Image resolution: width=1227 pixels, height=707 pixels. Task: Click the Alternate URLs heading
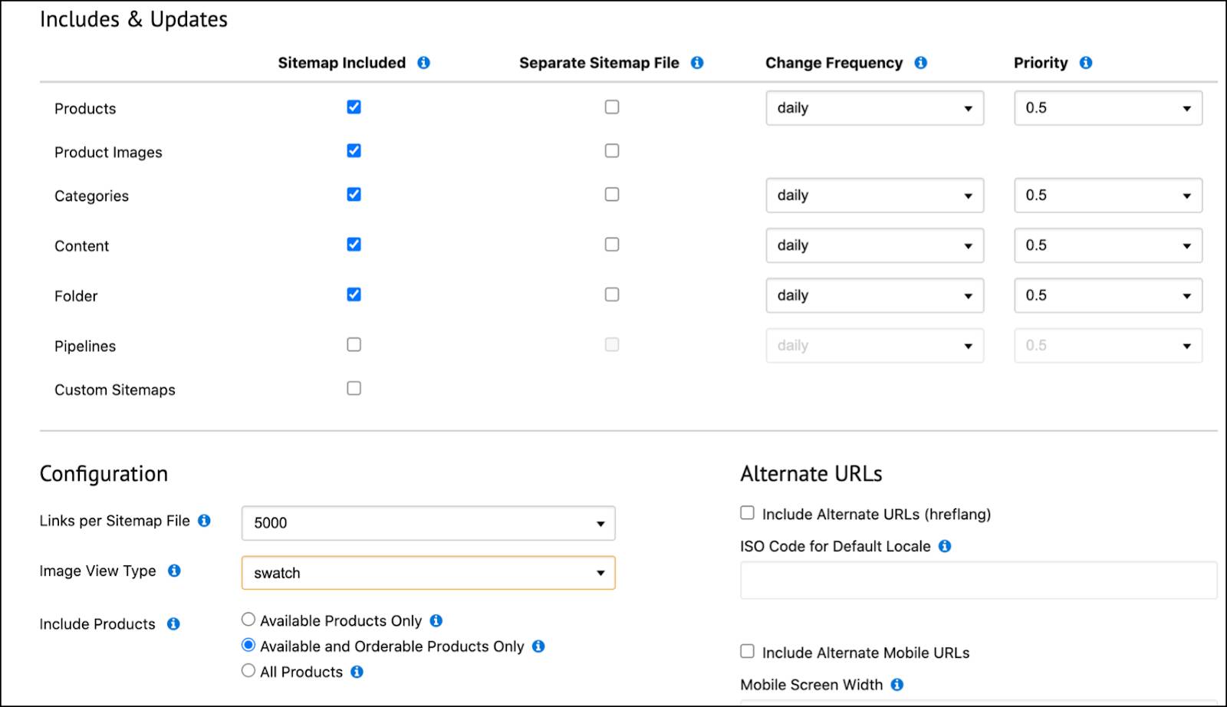coord(811,474)
